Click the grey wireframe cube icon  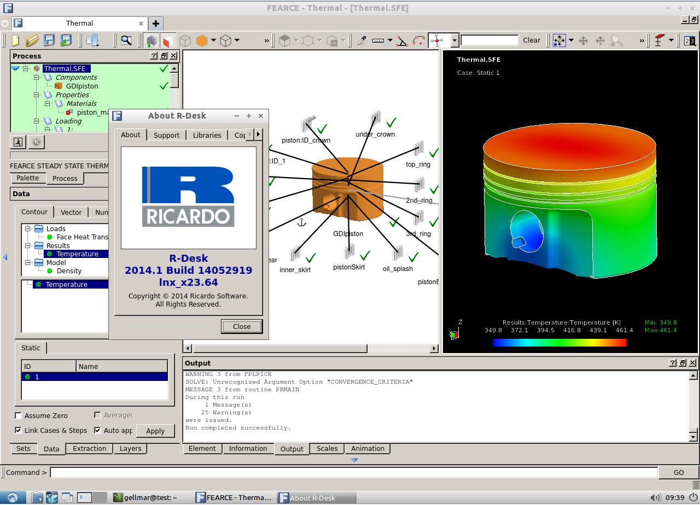[x=185, y=40]
